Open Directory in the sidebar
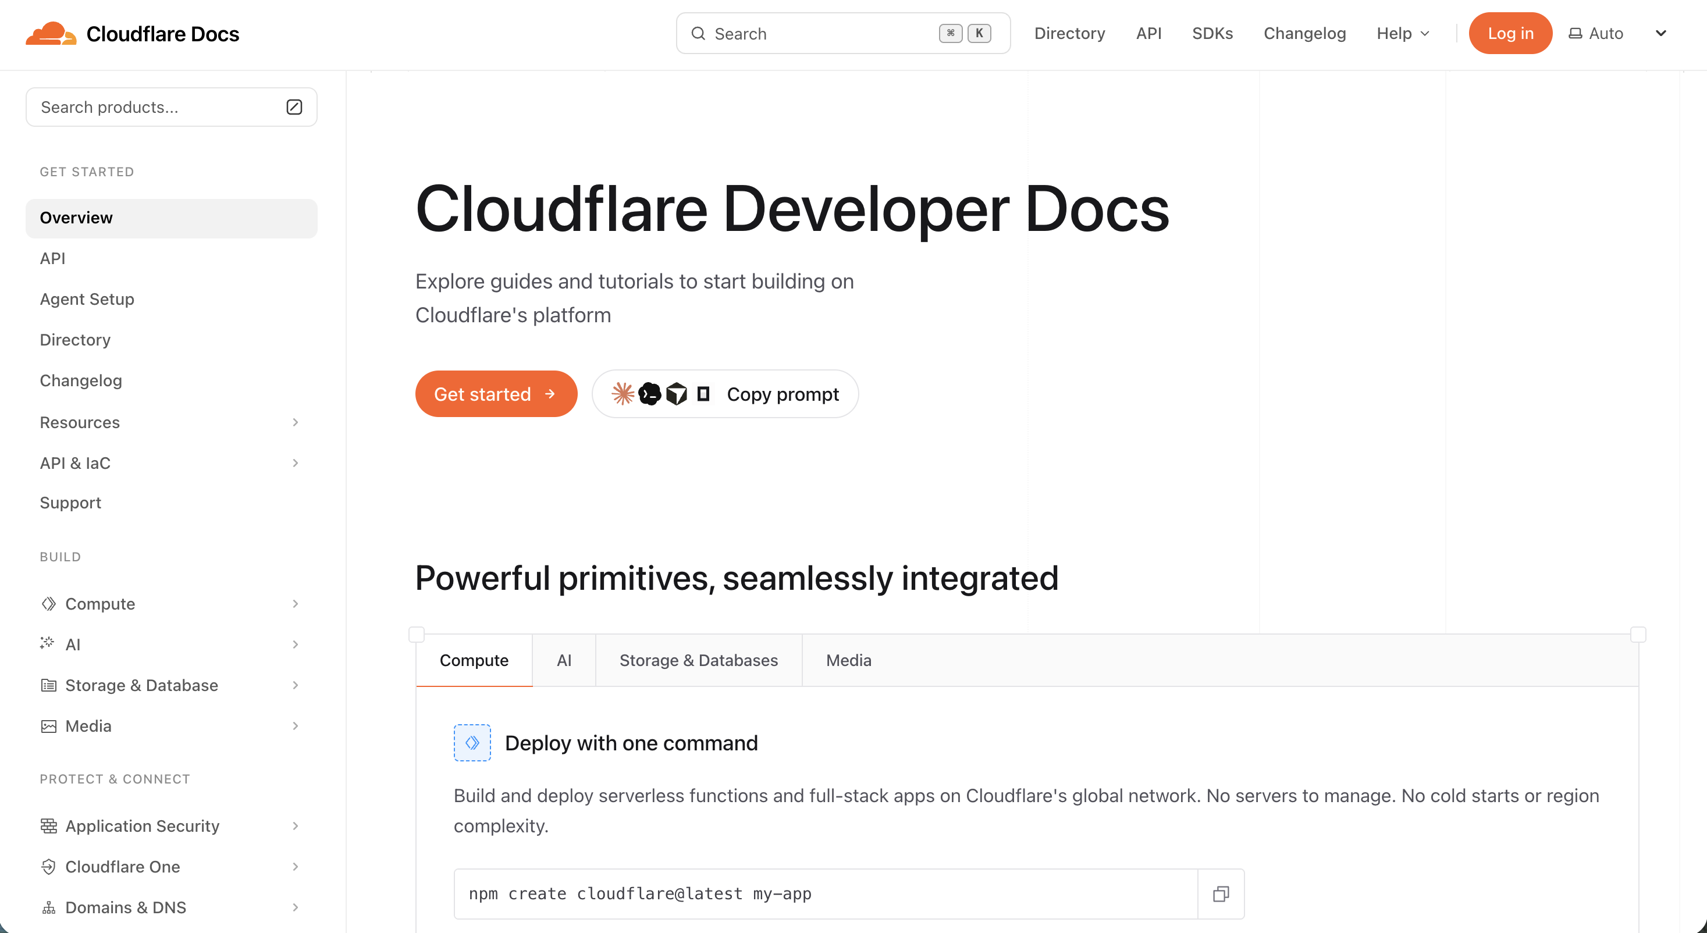This screenshot has height=933, width=1707. (75, 340)
